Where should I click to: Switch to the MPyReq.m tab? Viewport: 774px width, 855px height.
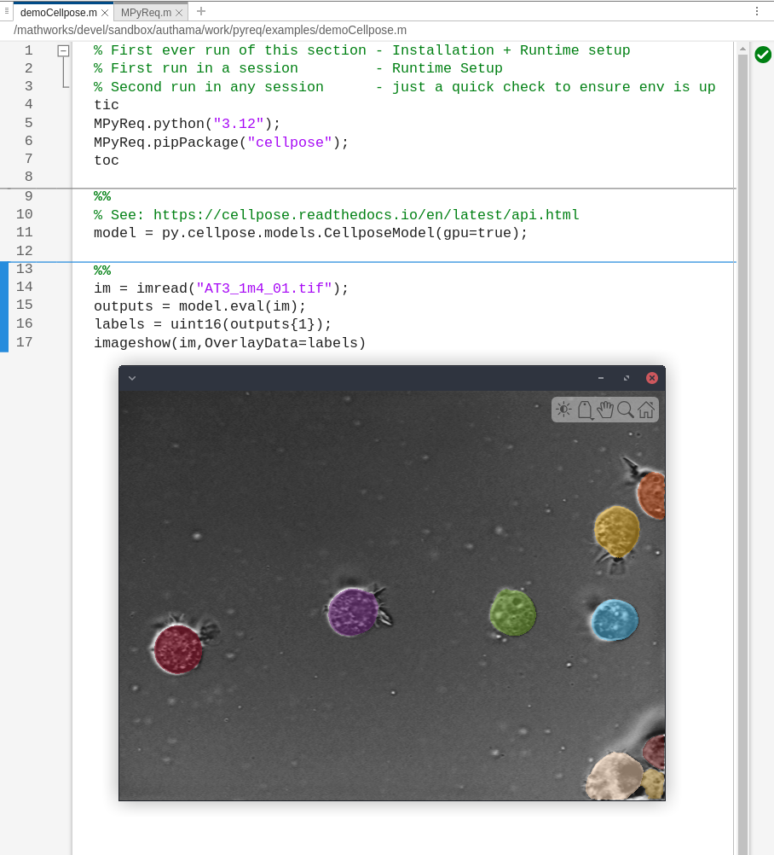(x=146, y=13)
